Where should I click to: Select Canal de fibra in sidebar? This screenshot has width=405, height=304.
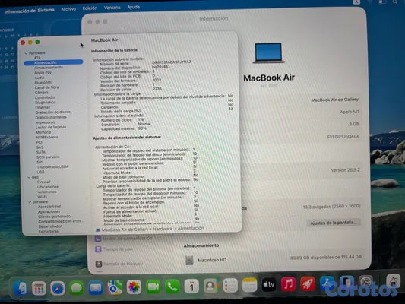(x=47, y=87)
